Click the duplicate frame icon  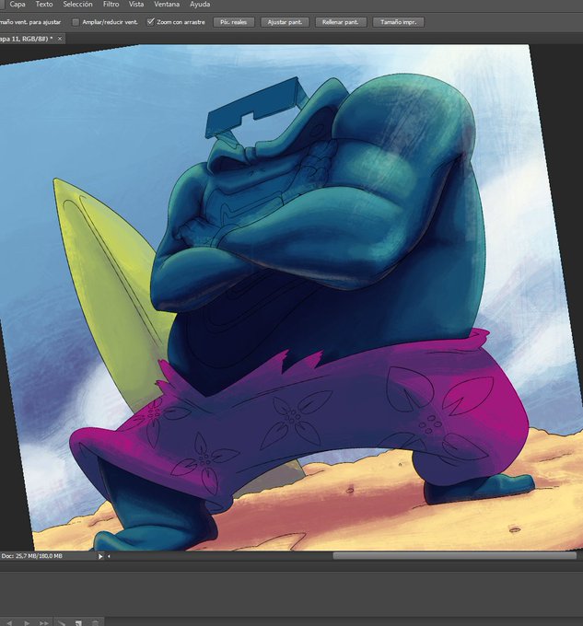tap(78, 623)
